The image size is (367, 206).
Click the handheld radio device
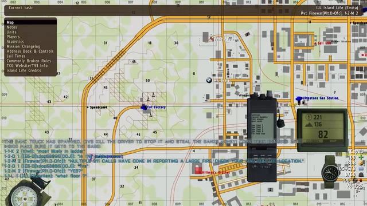point(262,138)
